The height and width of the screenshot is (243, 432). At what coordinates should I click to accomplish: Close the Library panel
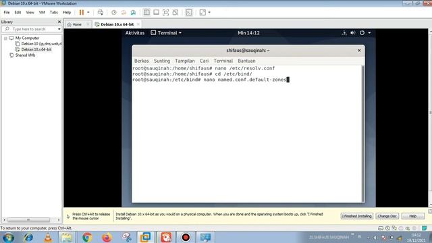[59, 22]
